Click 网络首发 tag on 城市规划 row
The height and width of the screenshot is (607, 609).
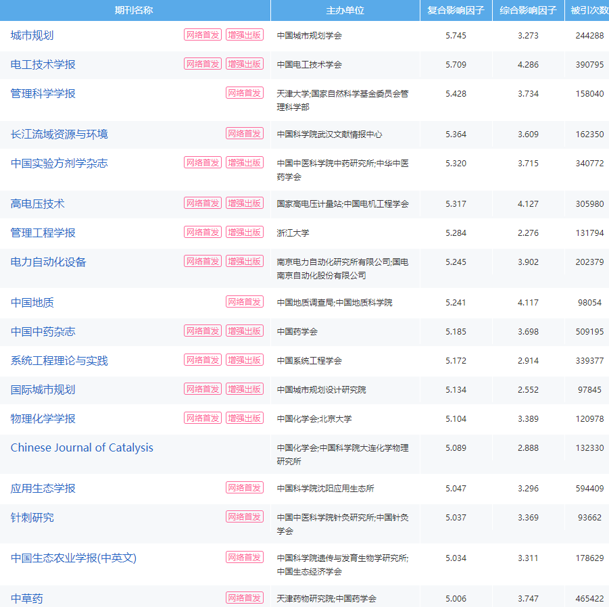203,35
